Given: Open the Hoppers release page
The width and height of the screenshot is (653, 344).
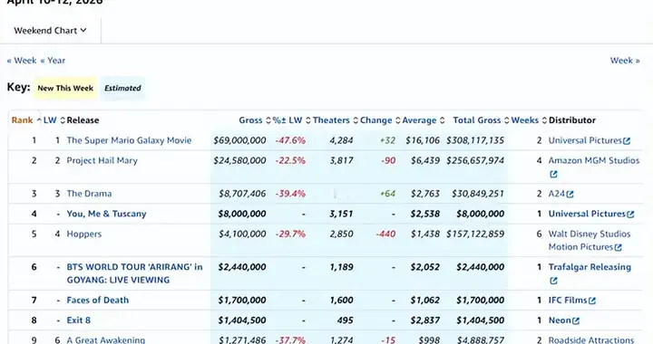Looking at the screenshot, I should pyautogui.click(x=84, y=234).
